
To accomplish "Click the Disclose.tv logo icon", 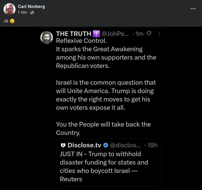I will click(x=63, y=145).
